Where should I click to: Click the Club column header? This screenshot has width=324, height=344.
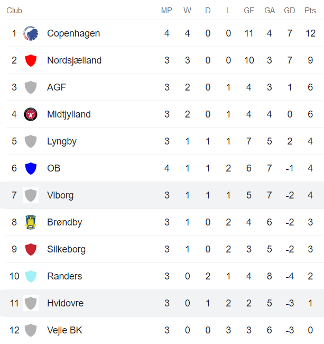pos(14,11)
